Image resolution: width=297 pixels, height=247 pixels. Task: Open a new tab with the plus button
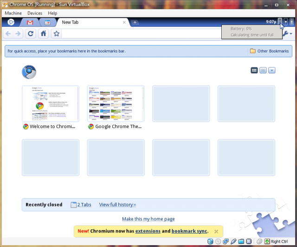(x=135, y=22)
